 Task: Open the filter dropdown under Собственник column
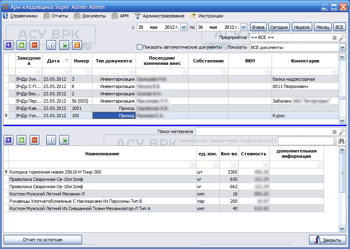point(225,72)
